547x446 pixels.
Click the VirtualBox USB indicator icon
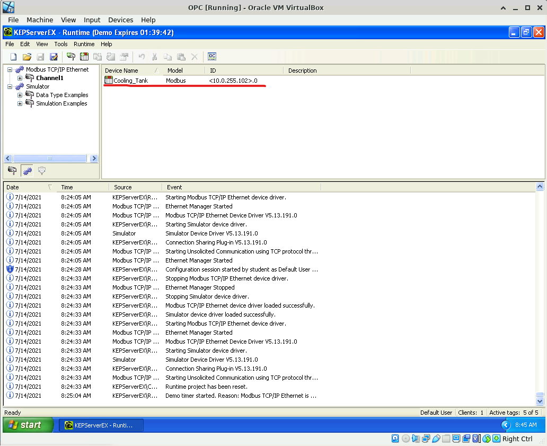point(436,439)
